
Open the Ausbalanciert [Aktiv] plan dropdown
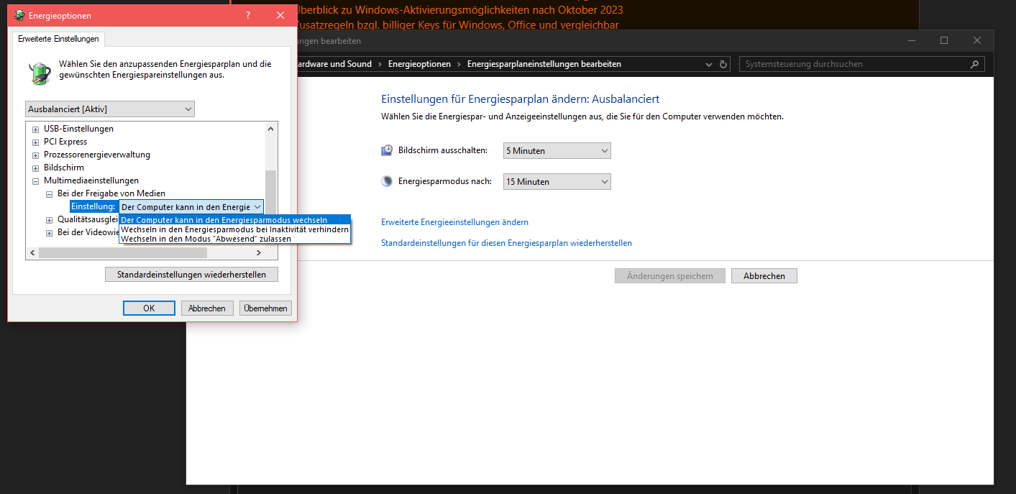tap(110, 109)
